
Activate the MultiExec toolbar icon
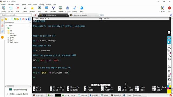click(x=53, y=9)
